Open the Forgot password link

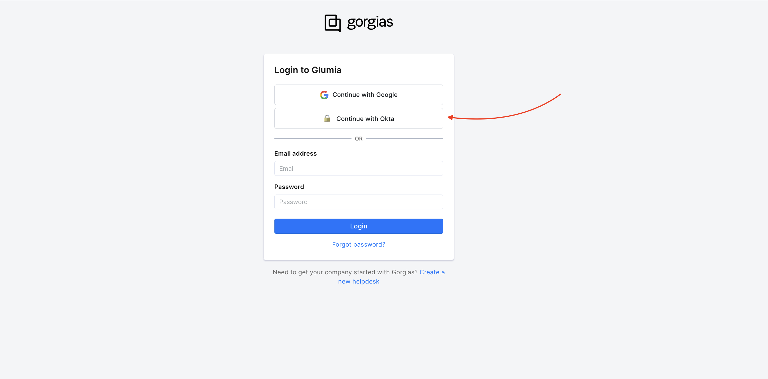point(359,244)
